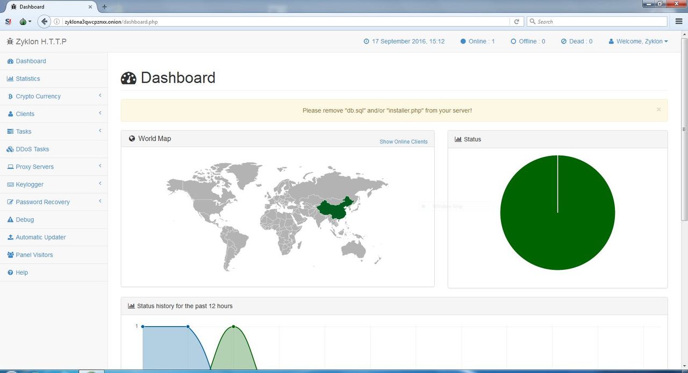
Task: Click the Show Online Clients link
Action: (403, 142)
